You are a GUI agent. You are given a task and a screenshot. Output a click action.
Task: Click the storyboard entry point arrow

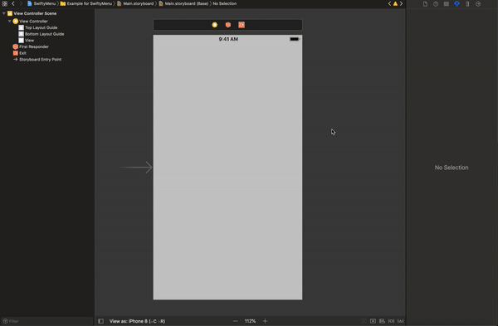(x=134, y=168)
